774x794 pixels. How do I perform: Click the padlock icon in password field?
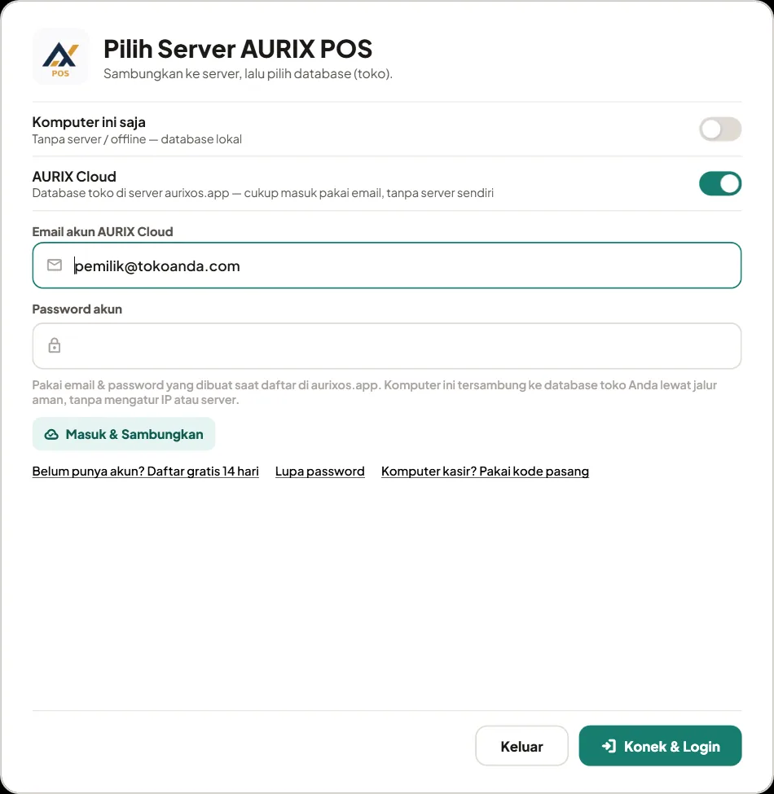pos(55,345)
